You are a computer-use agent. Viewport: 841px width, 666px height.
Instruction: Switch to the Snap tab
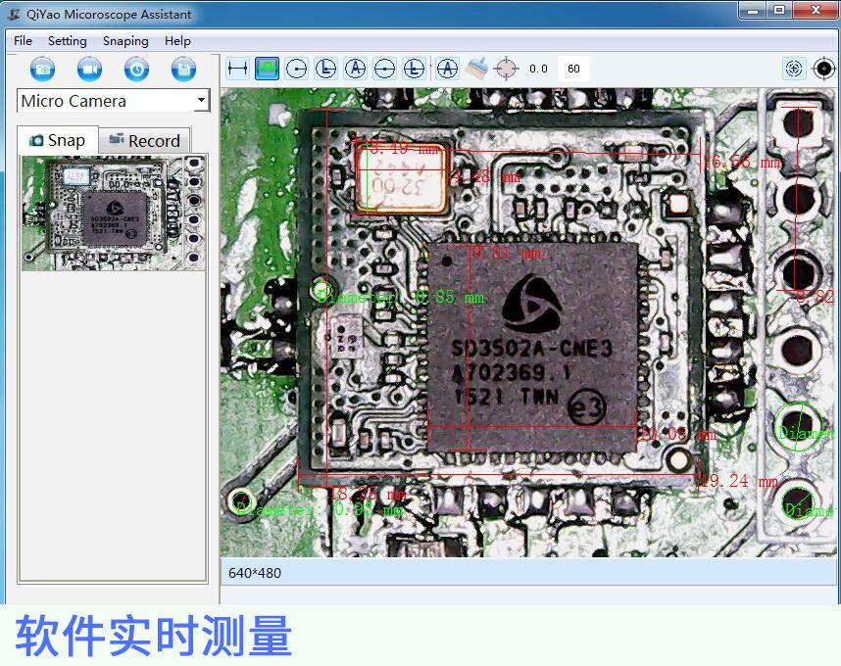pyautogui.click(x=58, y=140)
